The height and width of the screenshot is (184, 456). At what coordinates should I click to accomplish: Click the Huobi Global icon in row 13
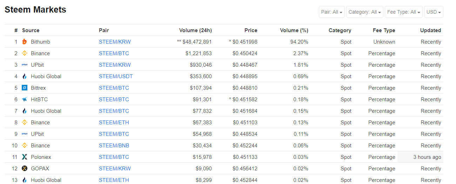pyautogui.click(x=25, y=180)
